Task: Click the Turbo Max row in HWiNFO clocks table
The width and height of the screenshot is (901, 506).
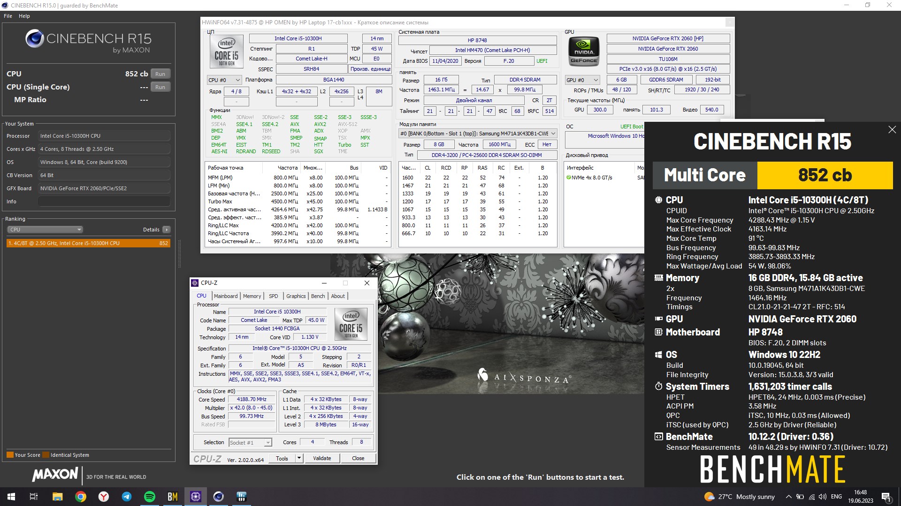Action: click(298, 201)
